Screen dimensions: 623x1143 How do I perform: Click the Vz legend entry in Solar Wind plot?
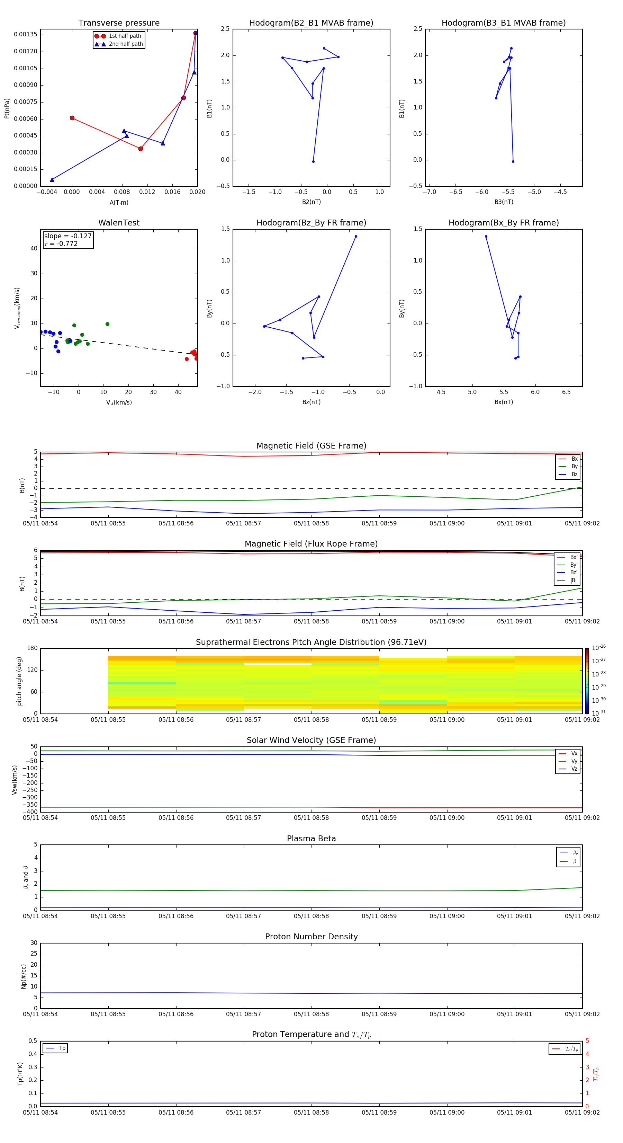(x=568, y=769)
